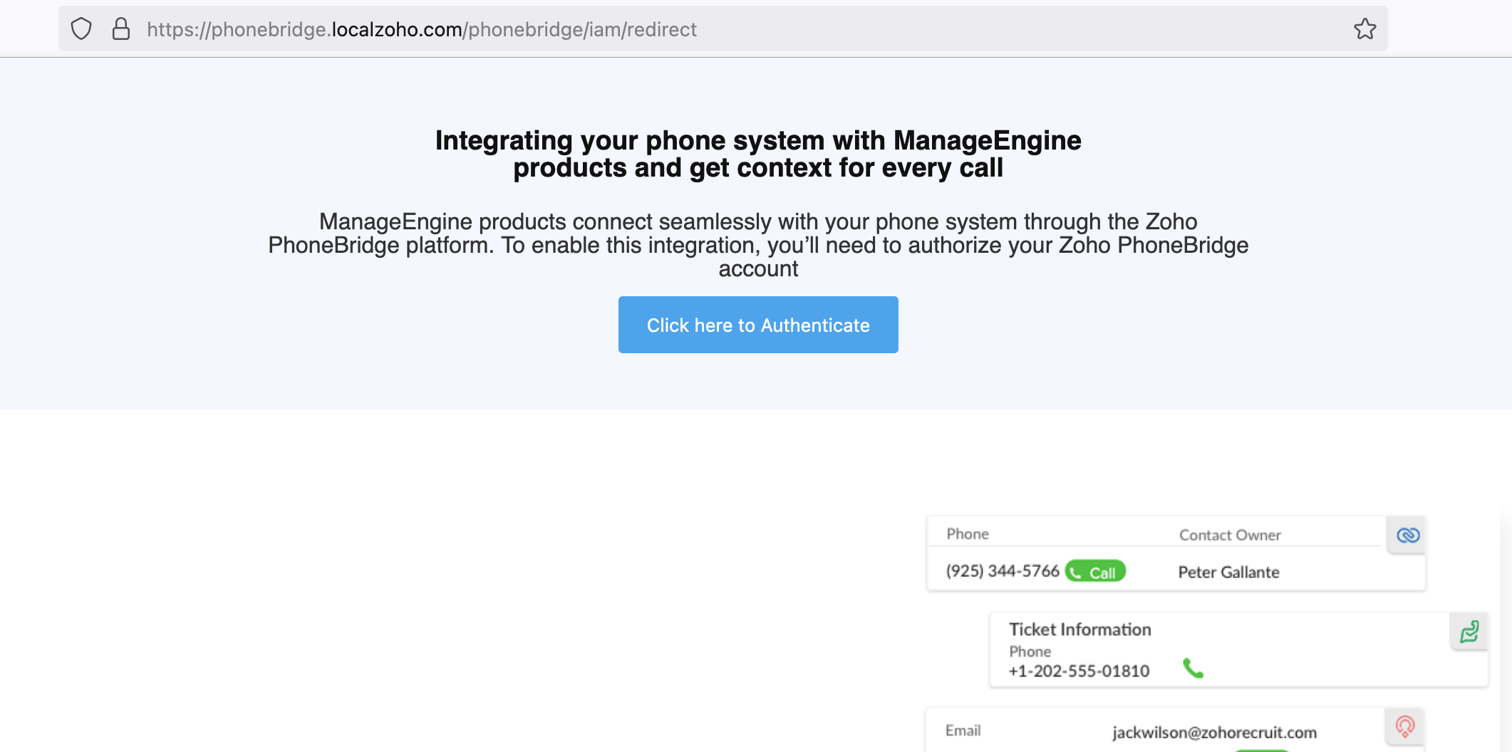
Task: Click the URL address bar field
Action: tap(723, 29)
